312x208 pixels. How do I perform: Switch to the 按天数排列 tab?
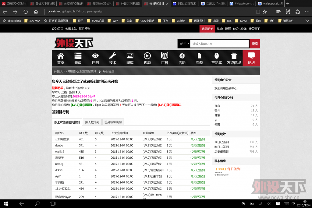click(x=92, y=122)
